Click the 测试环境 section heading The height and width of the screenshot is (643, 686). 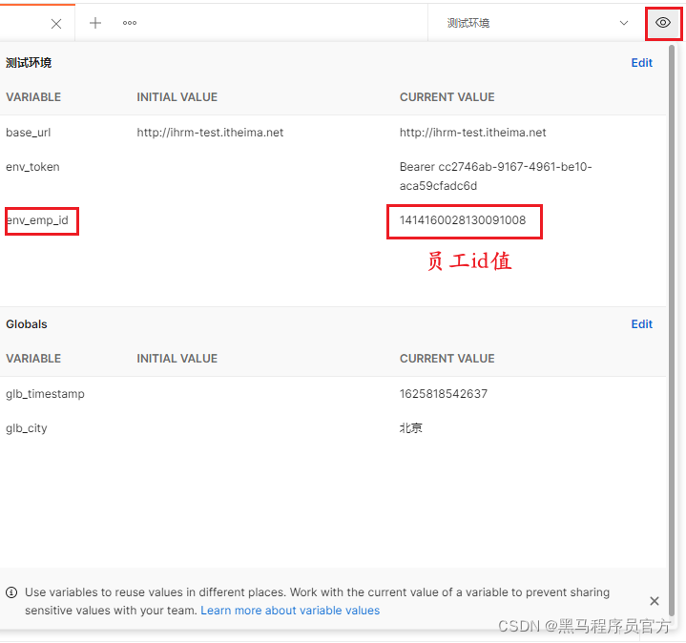[x=29, y=63]
